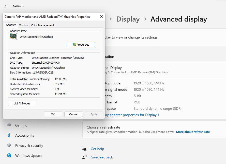Navigate to Windows Update settings
226x164 pixels.
pos(29,156)
